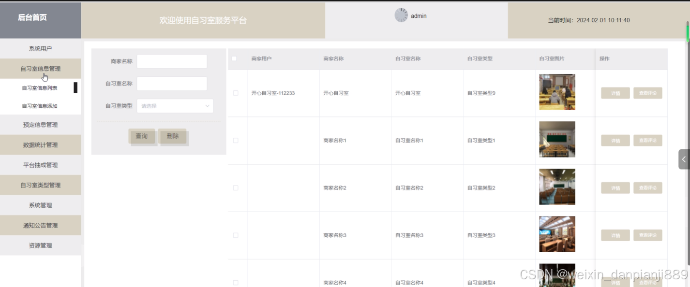690x287 pixels.
Task: Check the row for 开心自习室-112233
Action: pyautogui.click(x=236, y=93)
